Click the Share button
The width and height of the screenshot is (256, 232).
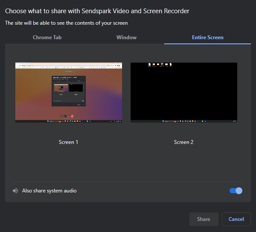click(x=204, y=219)
